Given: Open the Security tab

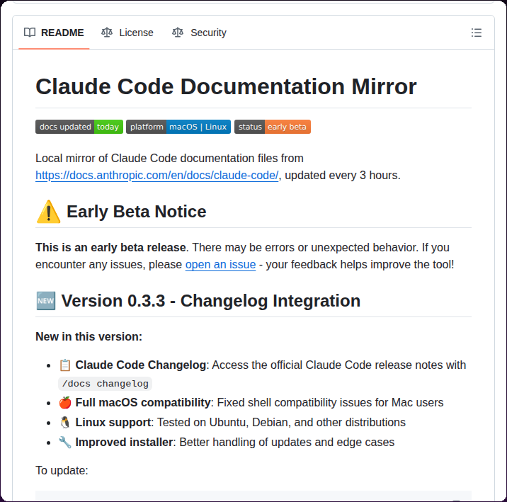Looking at the screenshot, I should (x=199, y=33).
